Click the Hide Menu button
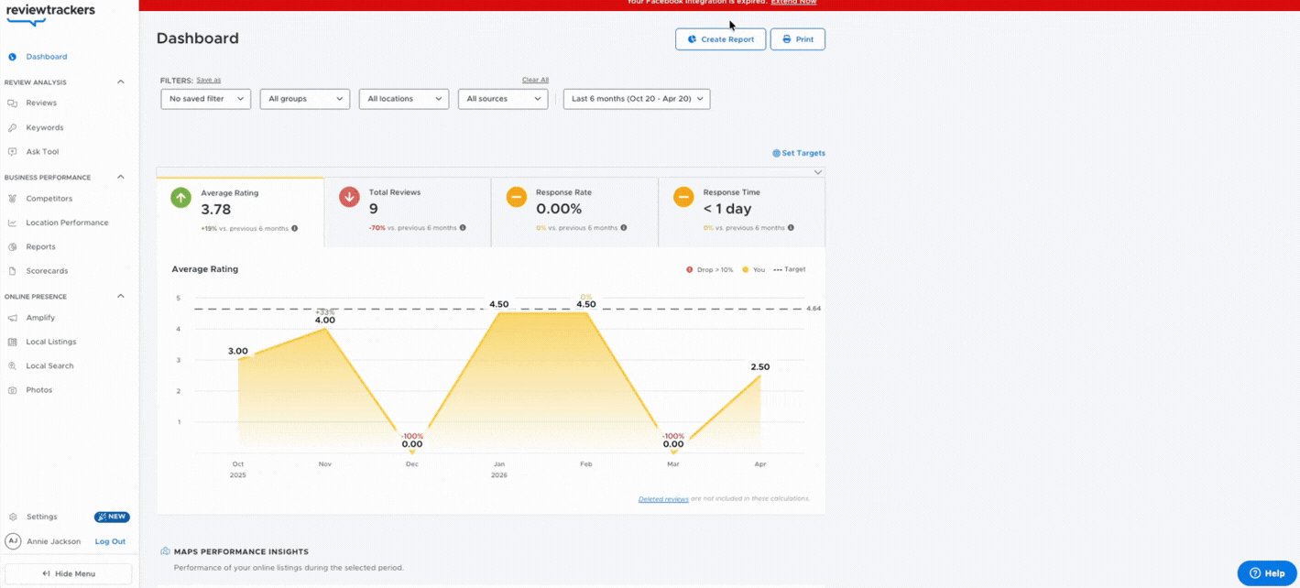The image size is (1300, 588). [x=69, y=573]
